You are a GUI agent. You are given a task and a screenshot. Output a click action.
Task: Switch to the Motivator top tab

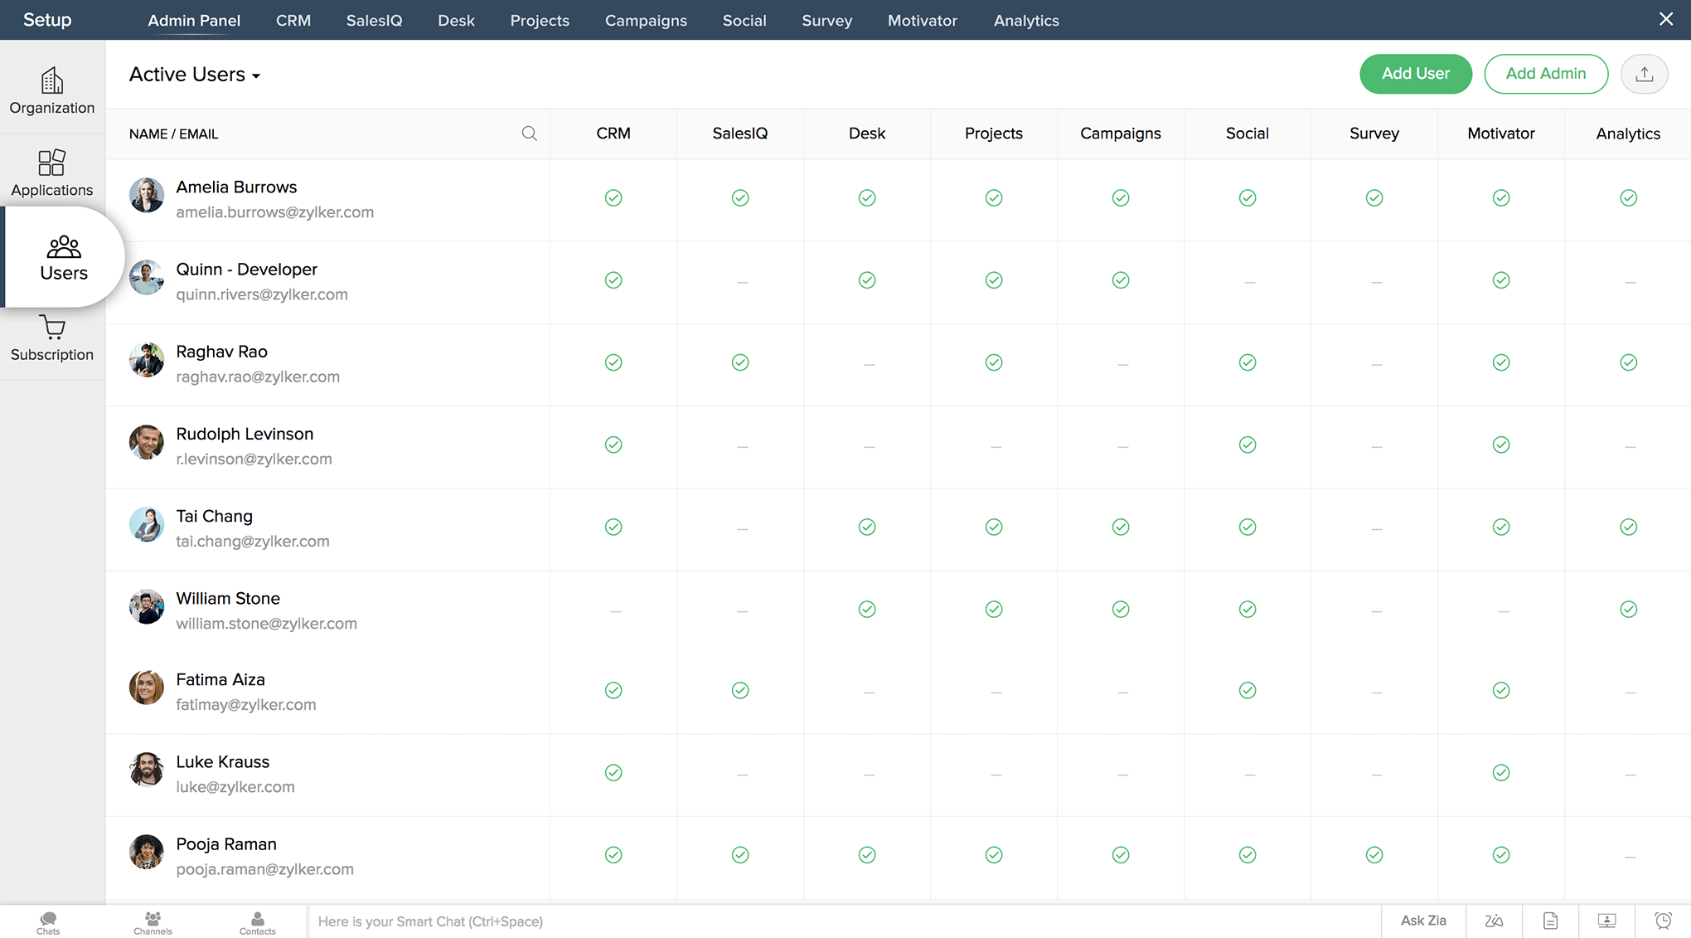922,20
